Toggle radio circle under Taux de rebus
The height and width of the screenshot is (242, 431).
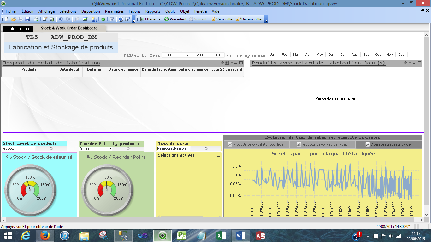coord(206,148)
